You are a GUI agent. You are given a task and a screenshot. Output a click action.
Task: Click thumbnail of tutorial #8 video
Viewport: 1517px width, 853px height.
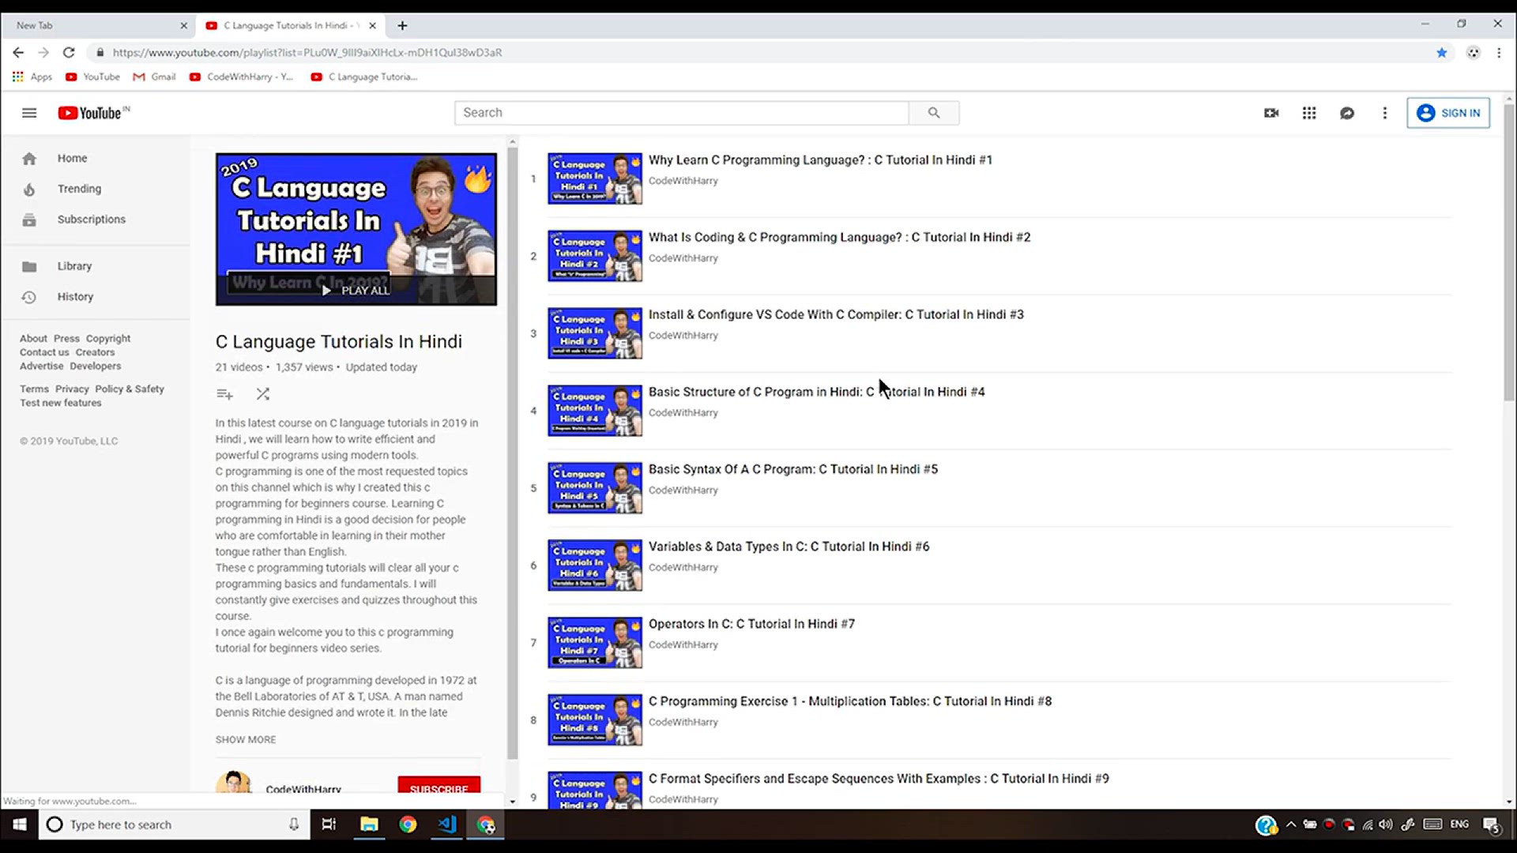tap(595, 720)
